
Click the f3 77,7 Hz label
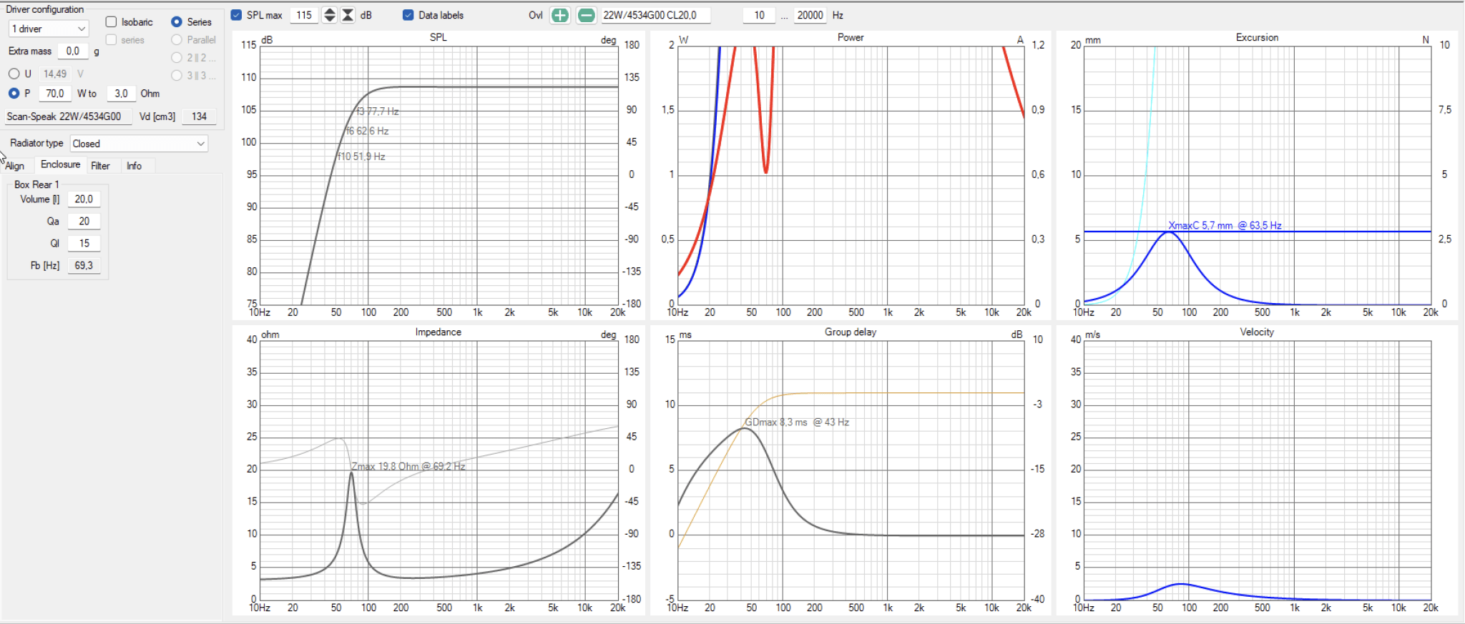click(378, 112)
